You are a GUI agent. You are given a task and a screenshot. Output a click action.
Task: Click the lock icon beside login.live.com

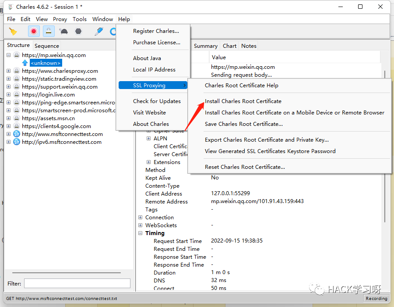17,95
